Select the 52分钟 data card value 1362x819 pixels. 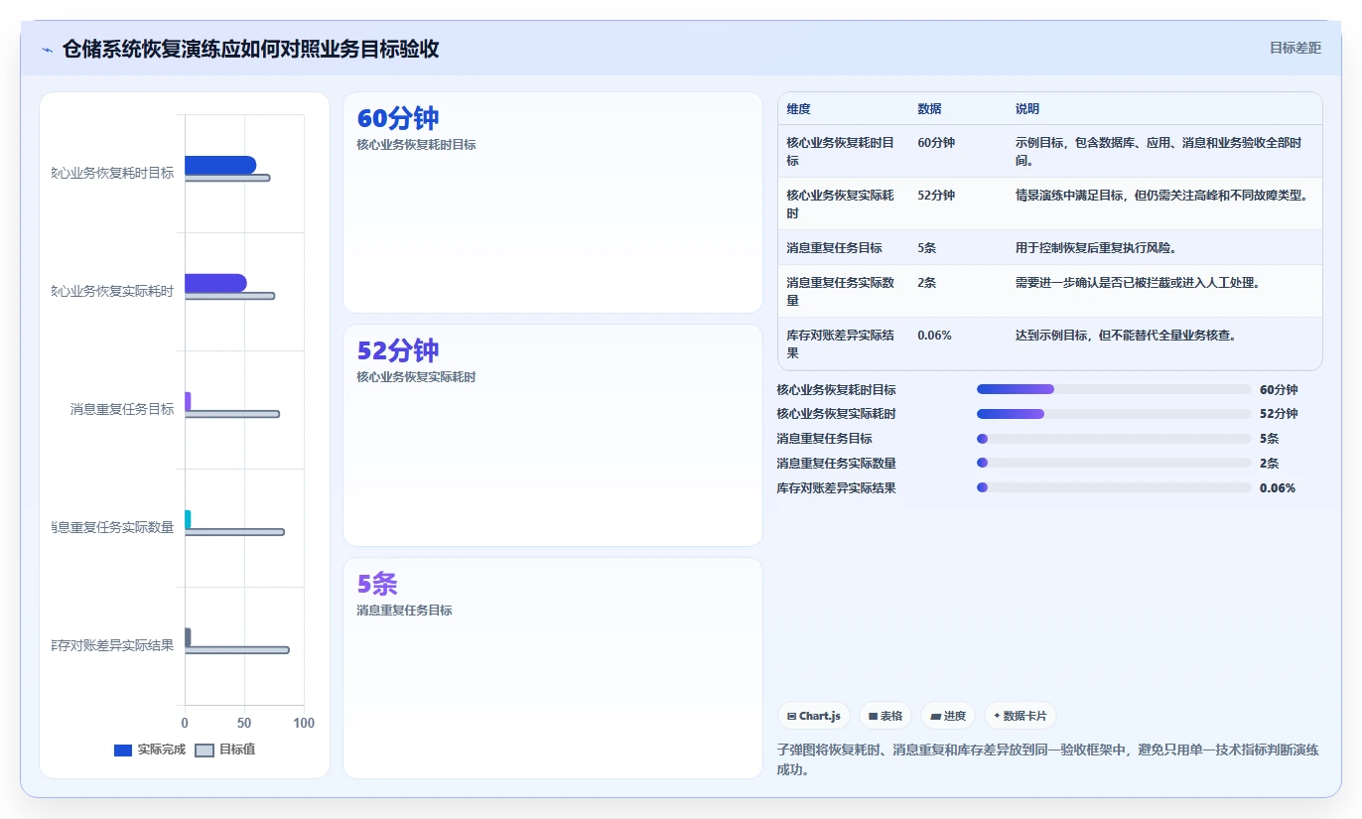click(398, 350)
